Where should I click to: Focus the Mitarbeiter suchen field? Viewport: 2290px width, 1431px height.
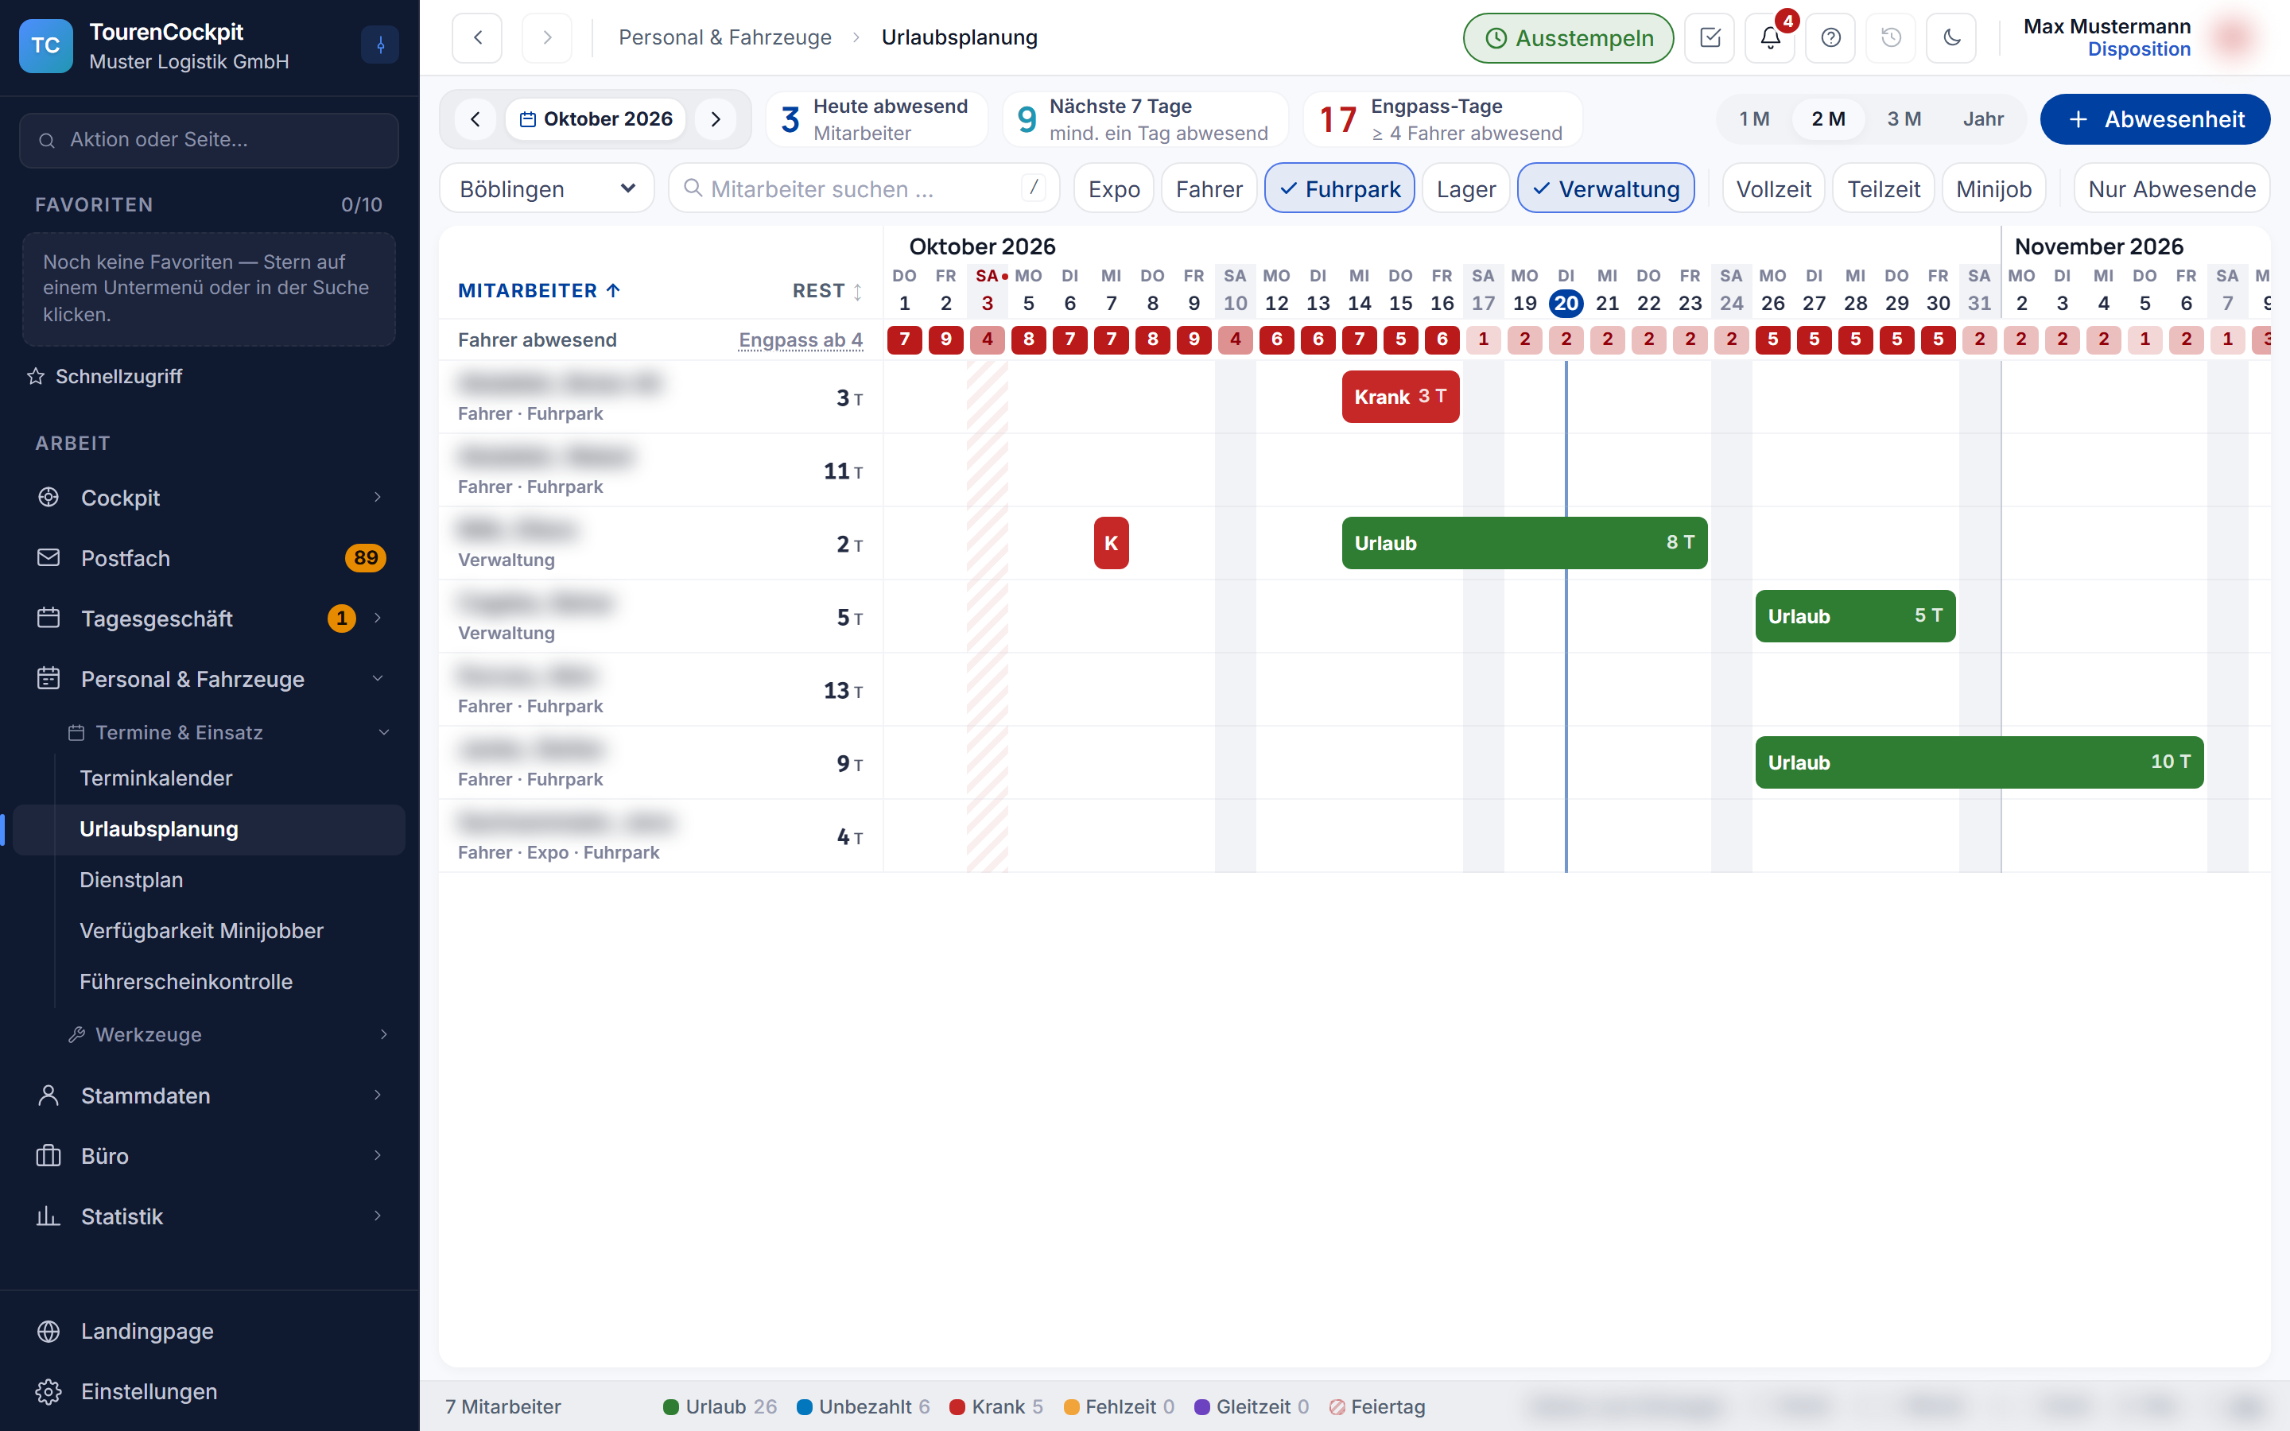(864, 189)
